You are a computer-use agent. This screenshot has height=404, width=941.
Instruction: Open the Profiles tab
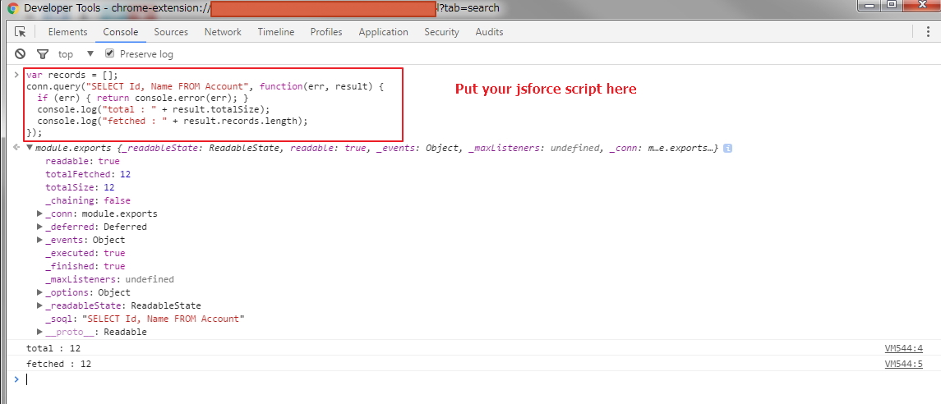pyautogui.click(x=326, y=32)
